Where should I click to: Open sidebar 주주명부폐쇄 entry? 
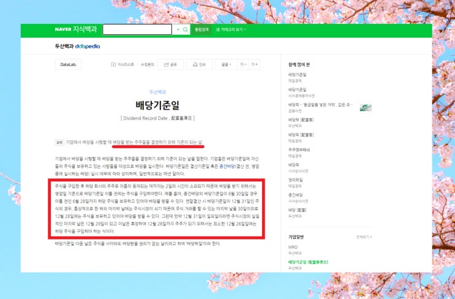pyautogui.click(x=299, y=149)
